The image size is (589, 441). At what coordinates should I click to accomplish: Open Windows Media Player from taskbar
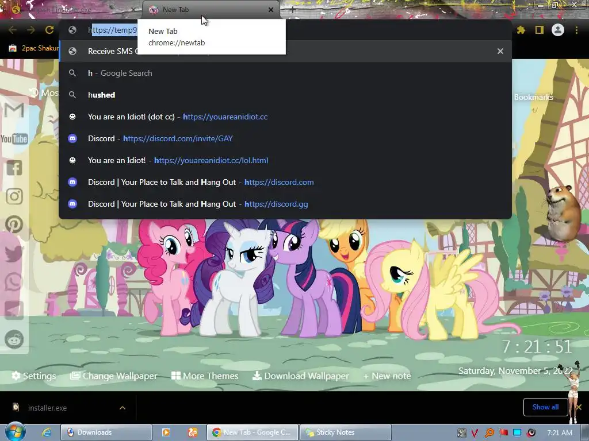(x=166, y=432)
